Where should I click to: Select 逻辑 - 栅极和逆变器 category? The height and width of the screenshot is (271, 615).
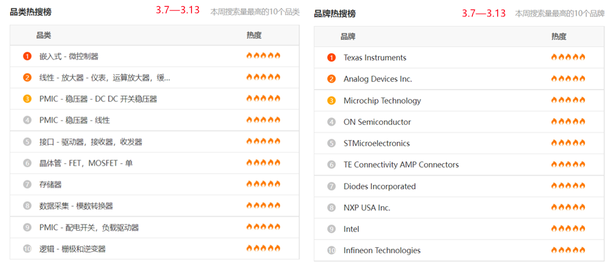point(72,248)
